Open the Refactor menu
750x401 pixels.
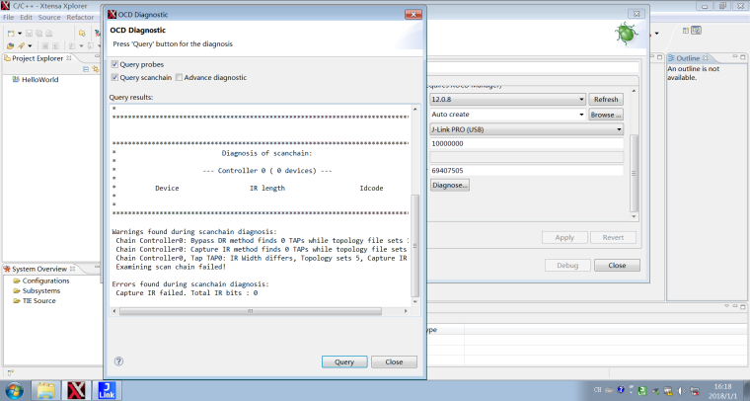pyautogui.click(x=80, y=17)
